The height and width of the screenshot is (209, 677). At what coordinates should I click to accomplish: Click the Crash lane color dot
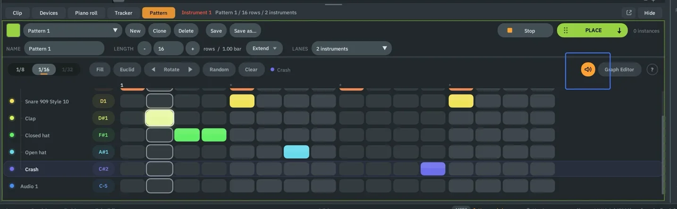click(x=12, y=169)
